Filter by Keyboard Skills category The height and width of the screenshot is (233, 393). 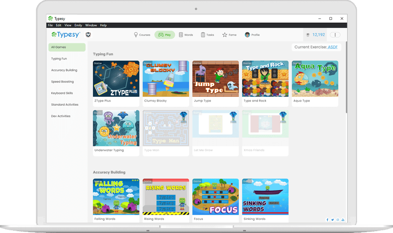[62, 93]
